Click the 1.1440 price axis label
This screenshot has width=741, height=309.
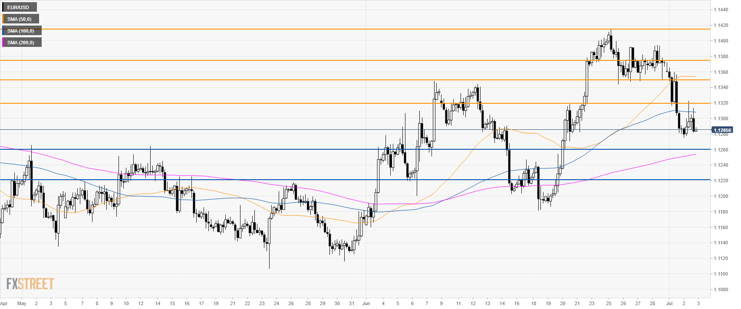point(721,10)
